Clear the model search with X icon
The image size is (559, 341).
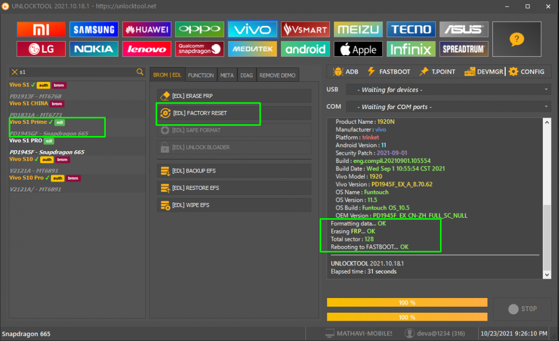coord(15,72)
